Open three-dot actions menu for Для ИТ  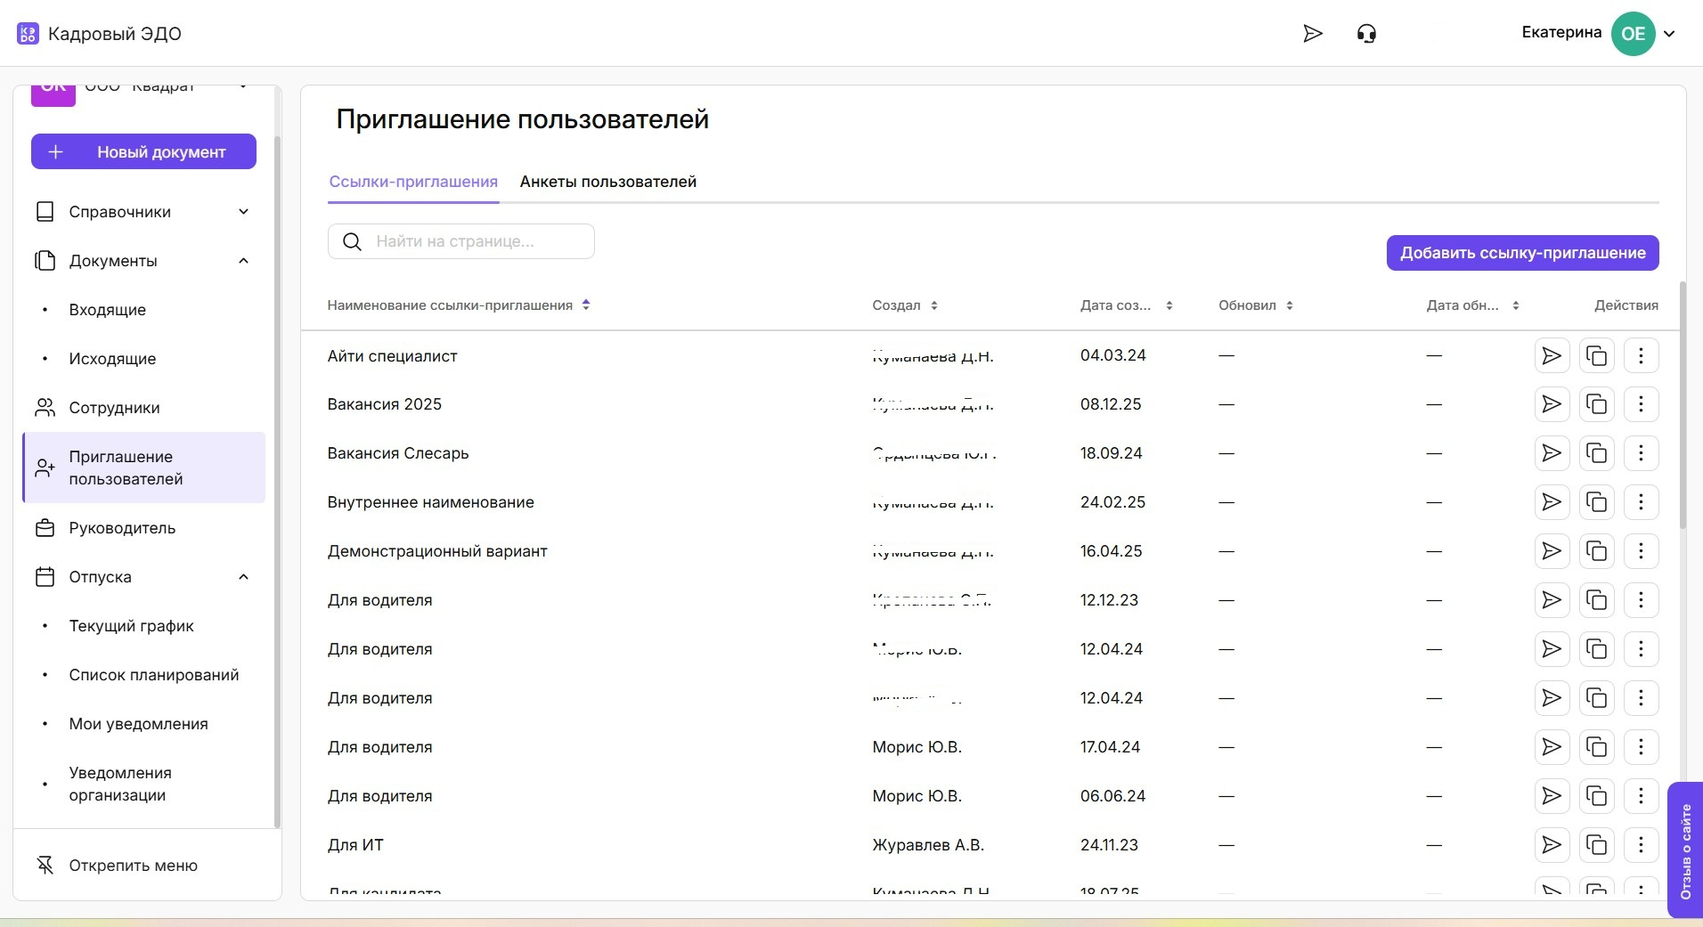[1642, 845]
